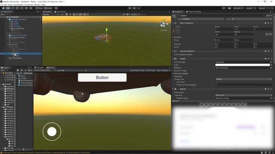The height and width of the screenshot is (154, 275).
Task: Toggle Stats in Game view
Action: pyautogui.click(x=159, y=70)
